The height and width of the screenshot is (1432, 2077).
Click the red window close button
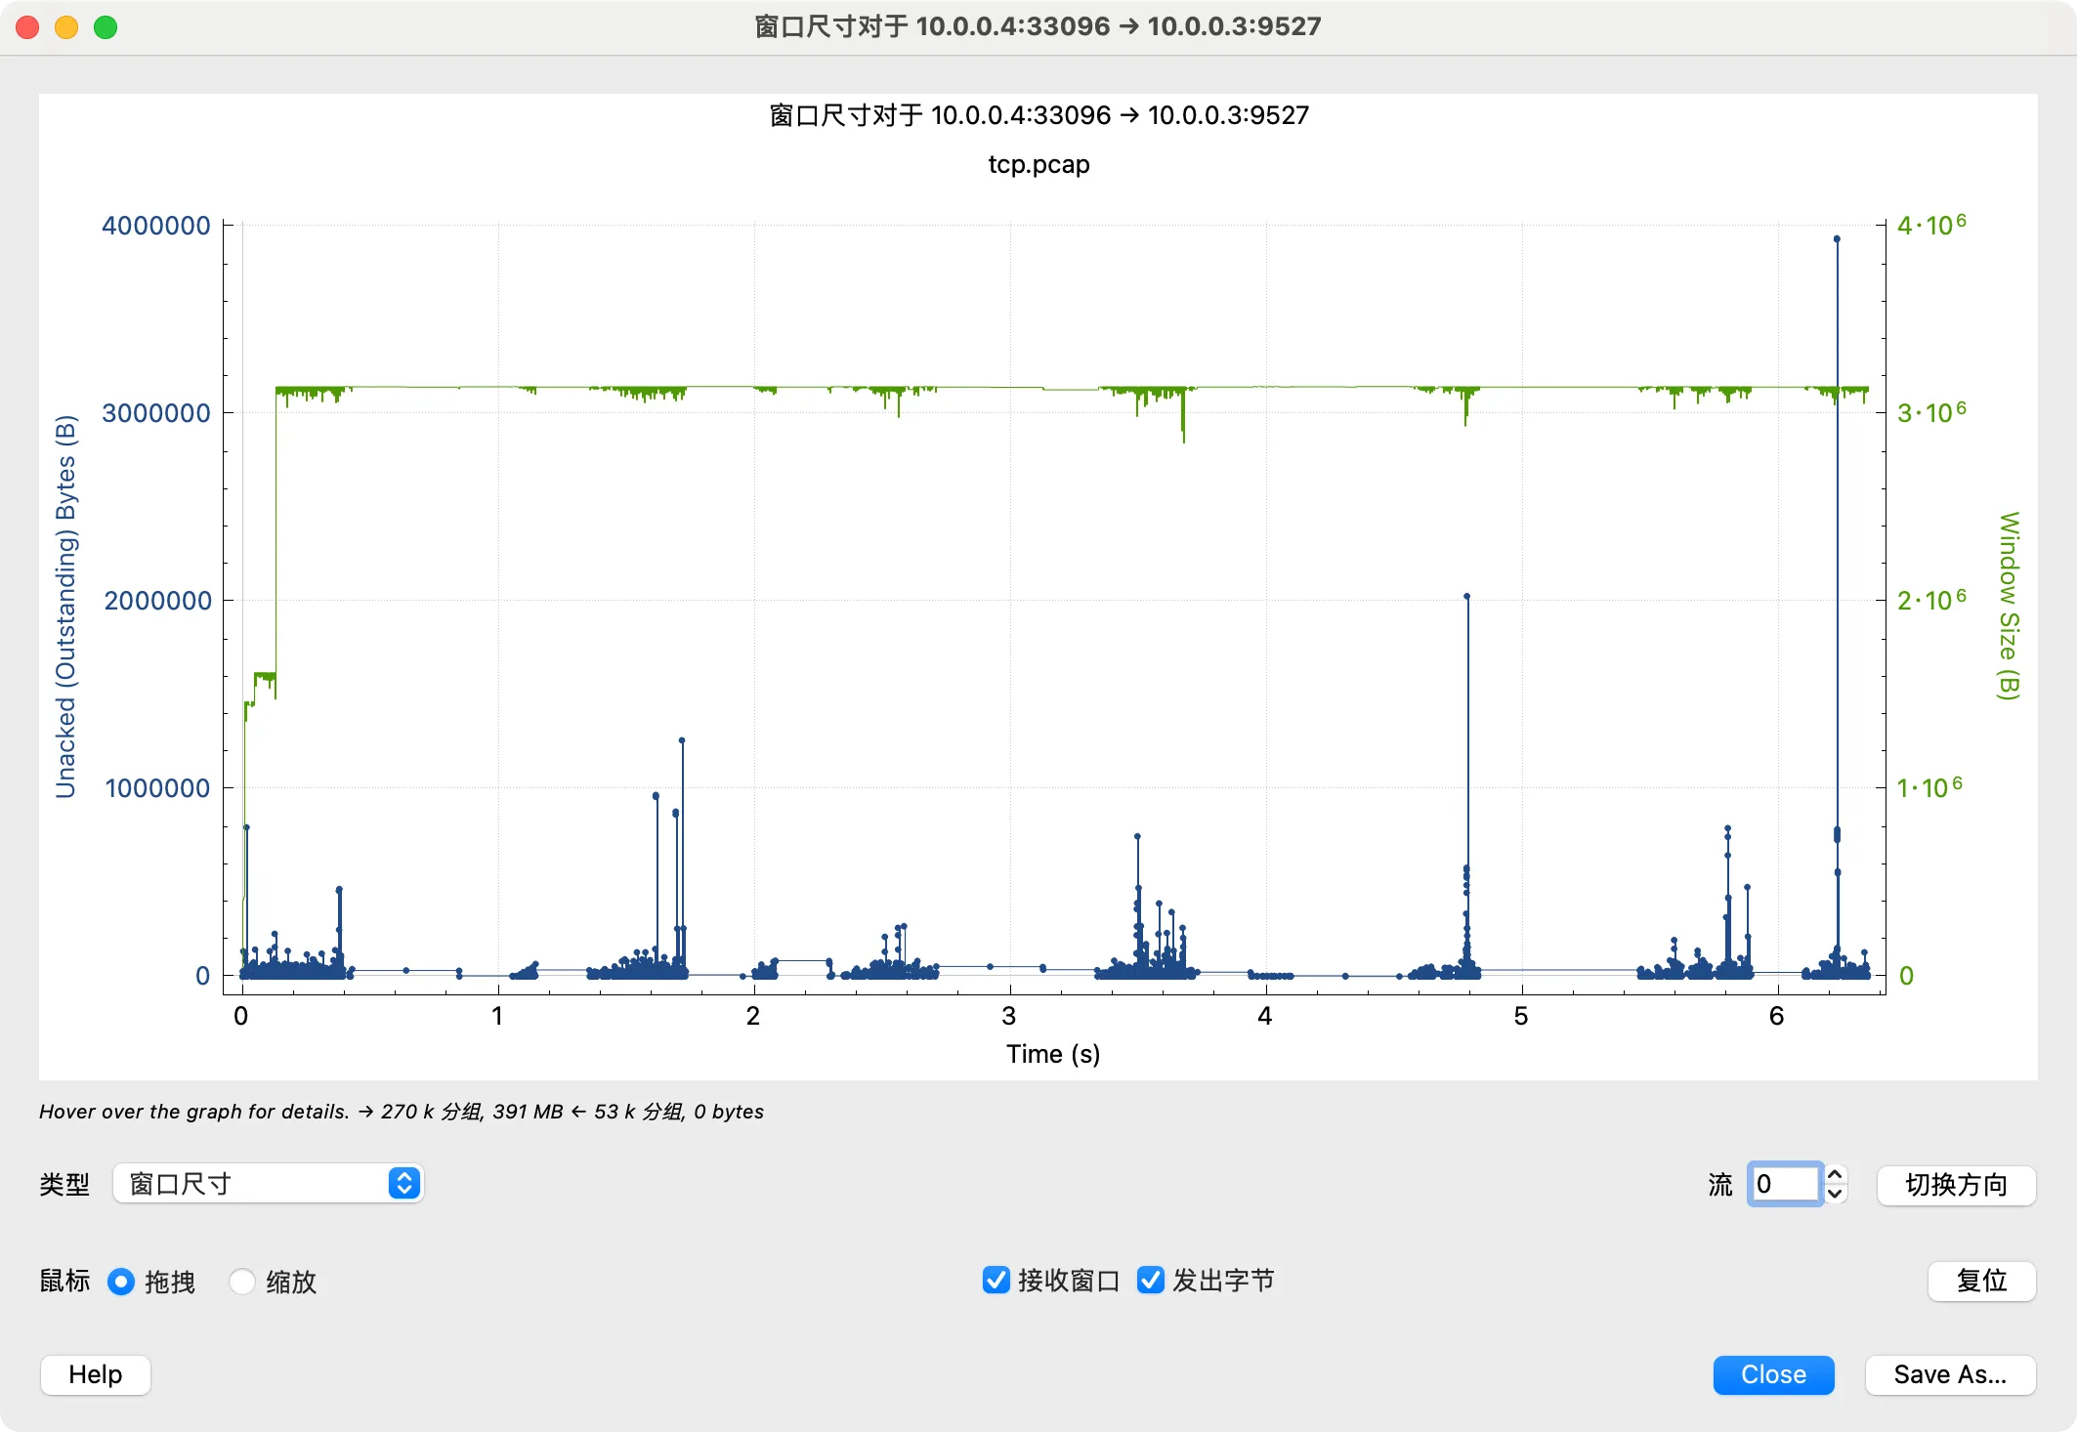click(x=27, y=27)
